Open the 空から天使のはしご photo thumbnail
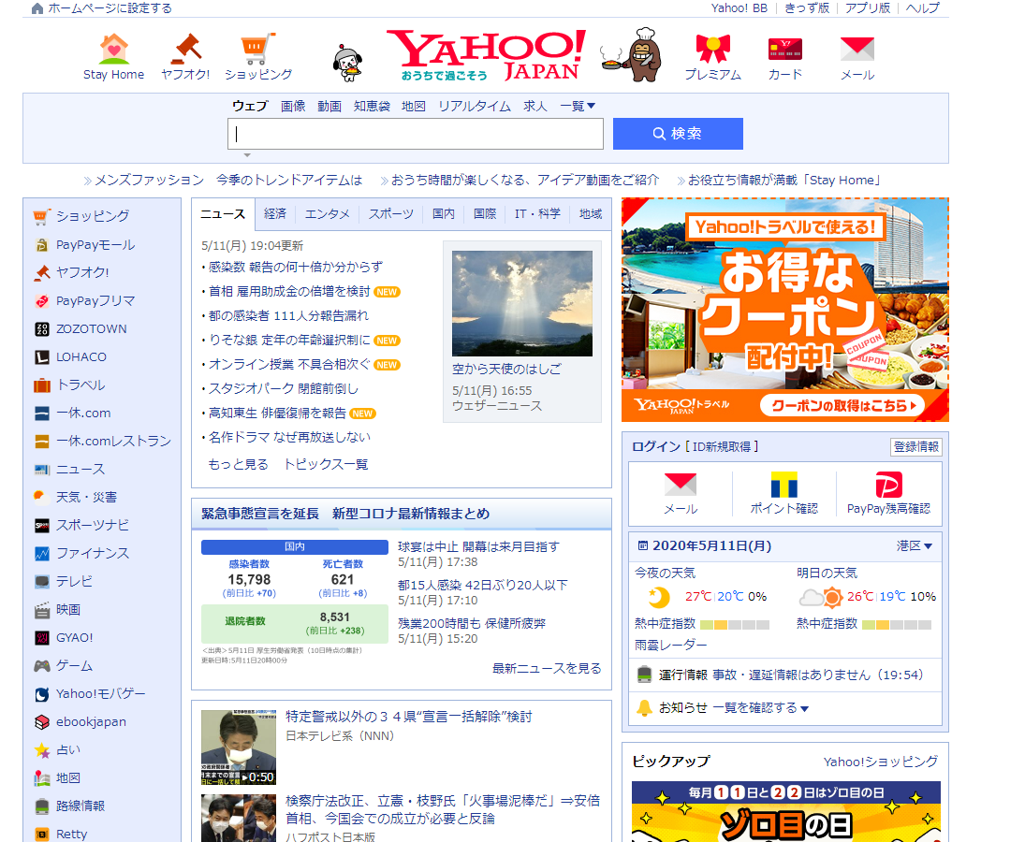 522,303
